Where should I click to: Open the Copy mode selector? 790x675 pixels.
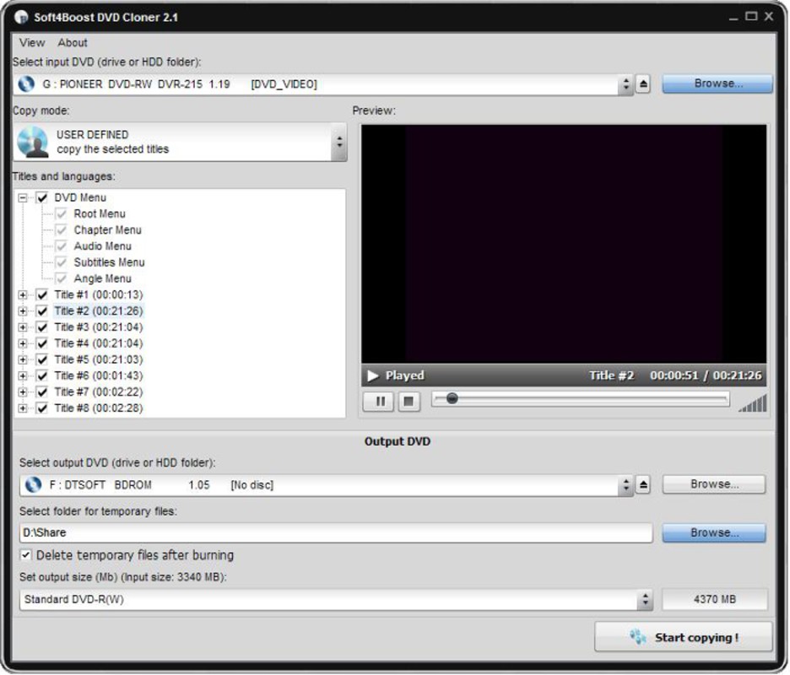(338, 143)
